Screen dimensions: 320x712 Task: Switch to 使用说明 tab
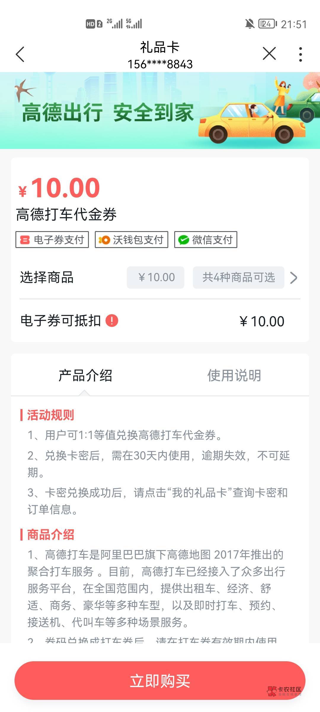pyautogui.click(x=234, y=376)
